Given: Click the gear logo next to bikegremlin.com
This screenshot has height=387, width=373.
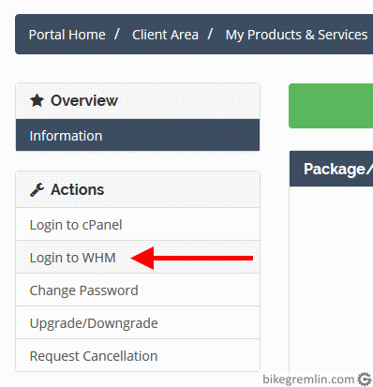Looking at the screenshot, I should pos(365,380).
